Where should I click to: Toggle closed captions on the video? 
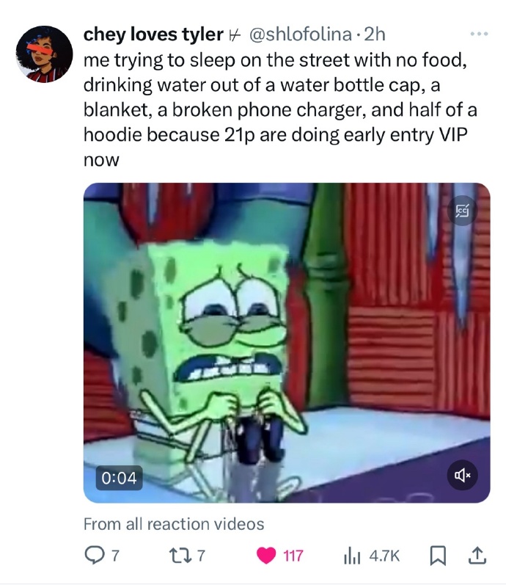(x=462, y=211)
